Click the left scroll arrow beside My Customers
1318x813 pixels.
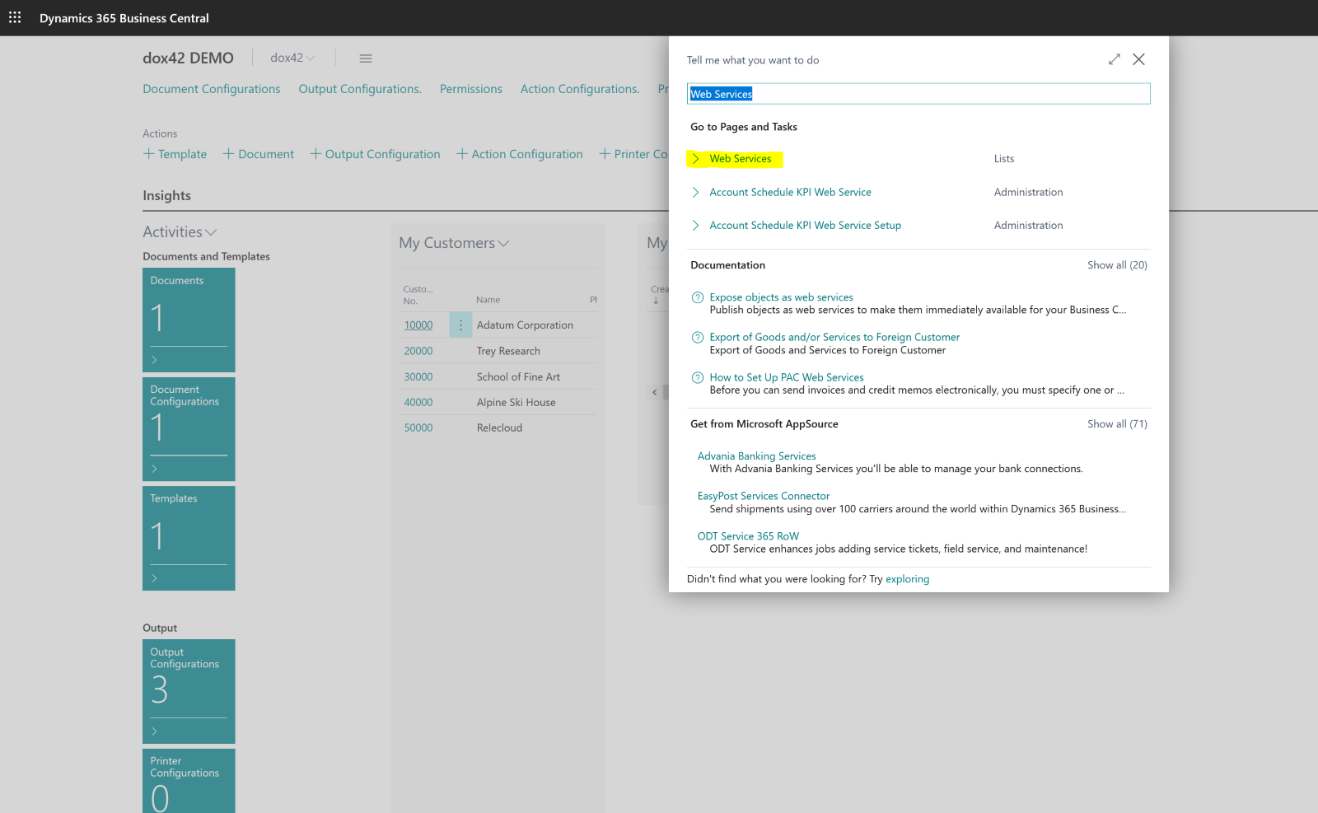(x=655, y=392)
